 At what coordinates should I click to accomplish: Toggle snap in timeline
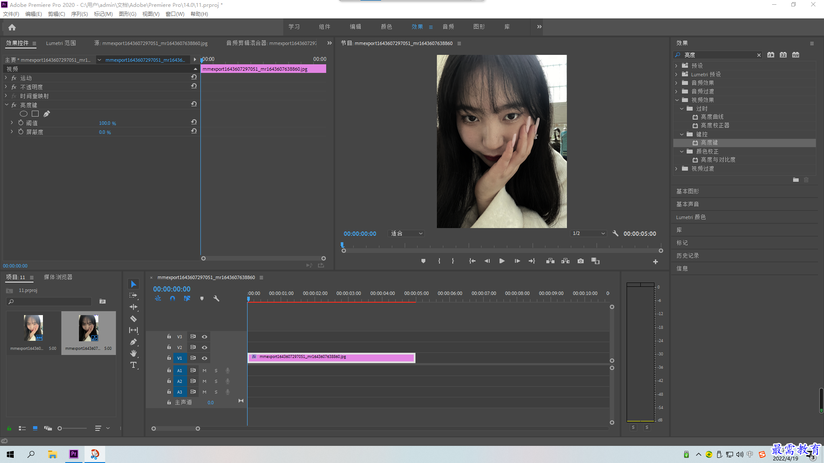[x=173, y=298]
